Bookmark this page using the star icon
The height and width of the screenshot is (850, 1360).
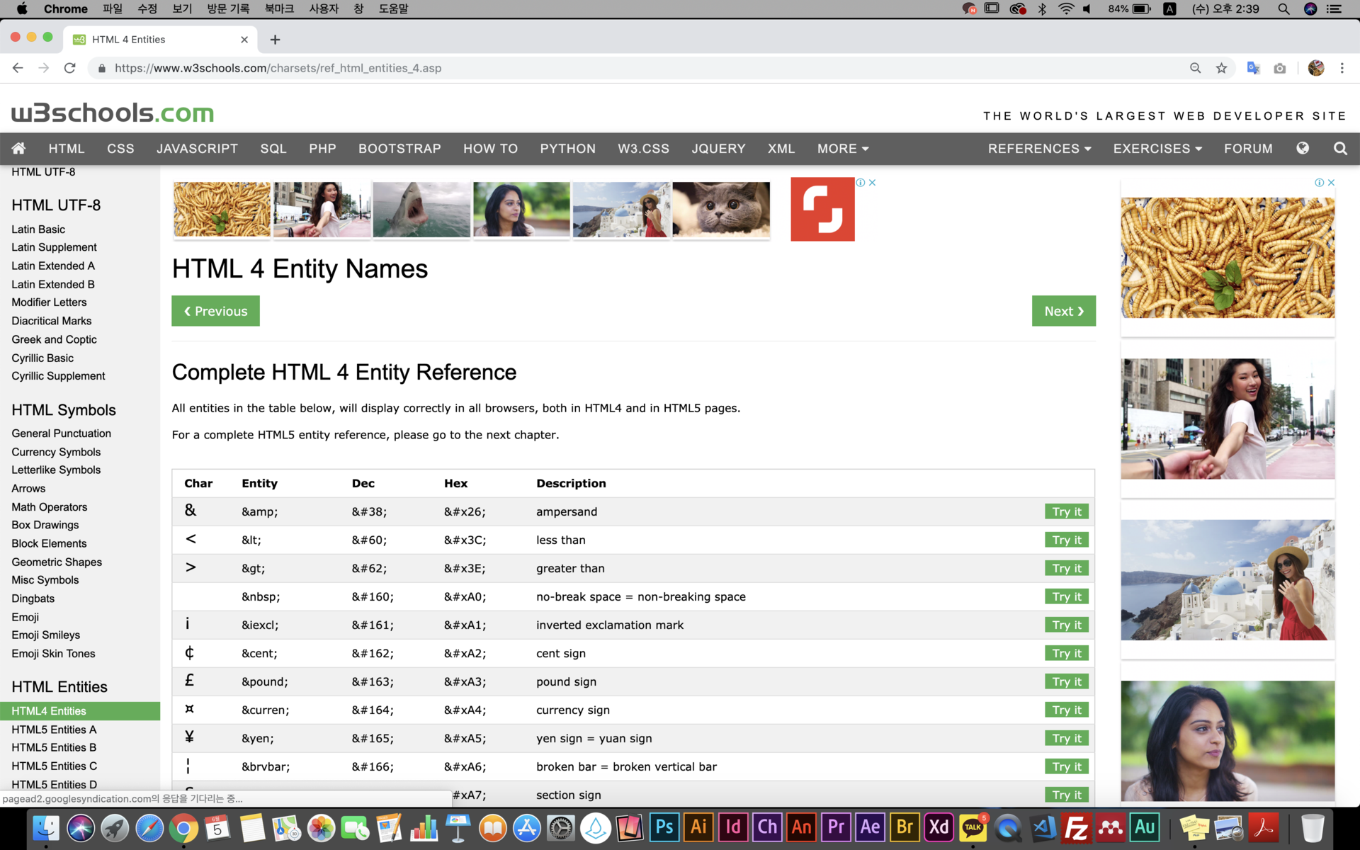pyautogui.click(x=1223, y=68)
